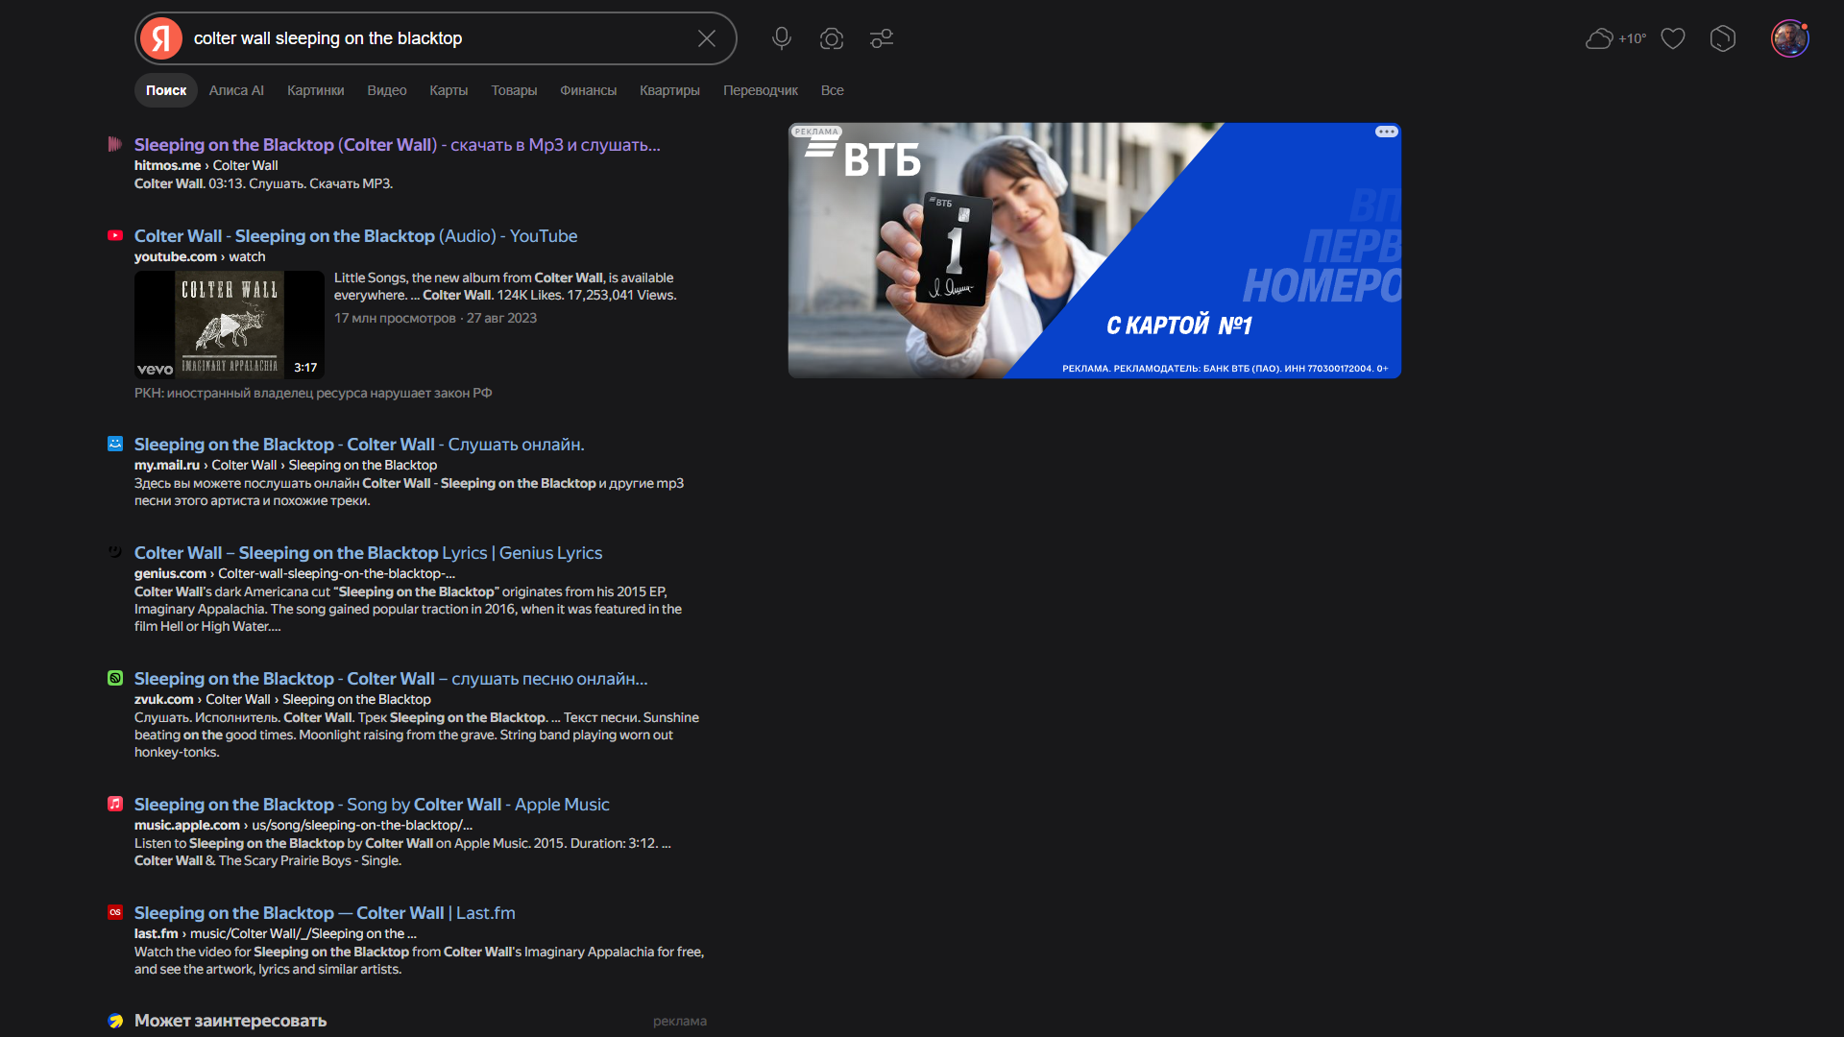The image size is (1844, 1037).
Task: Click the Yandex logo icon
Action: click(161, 38)
